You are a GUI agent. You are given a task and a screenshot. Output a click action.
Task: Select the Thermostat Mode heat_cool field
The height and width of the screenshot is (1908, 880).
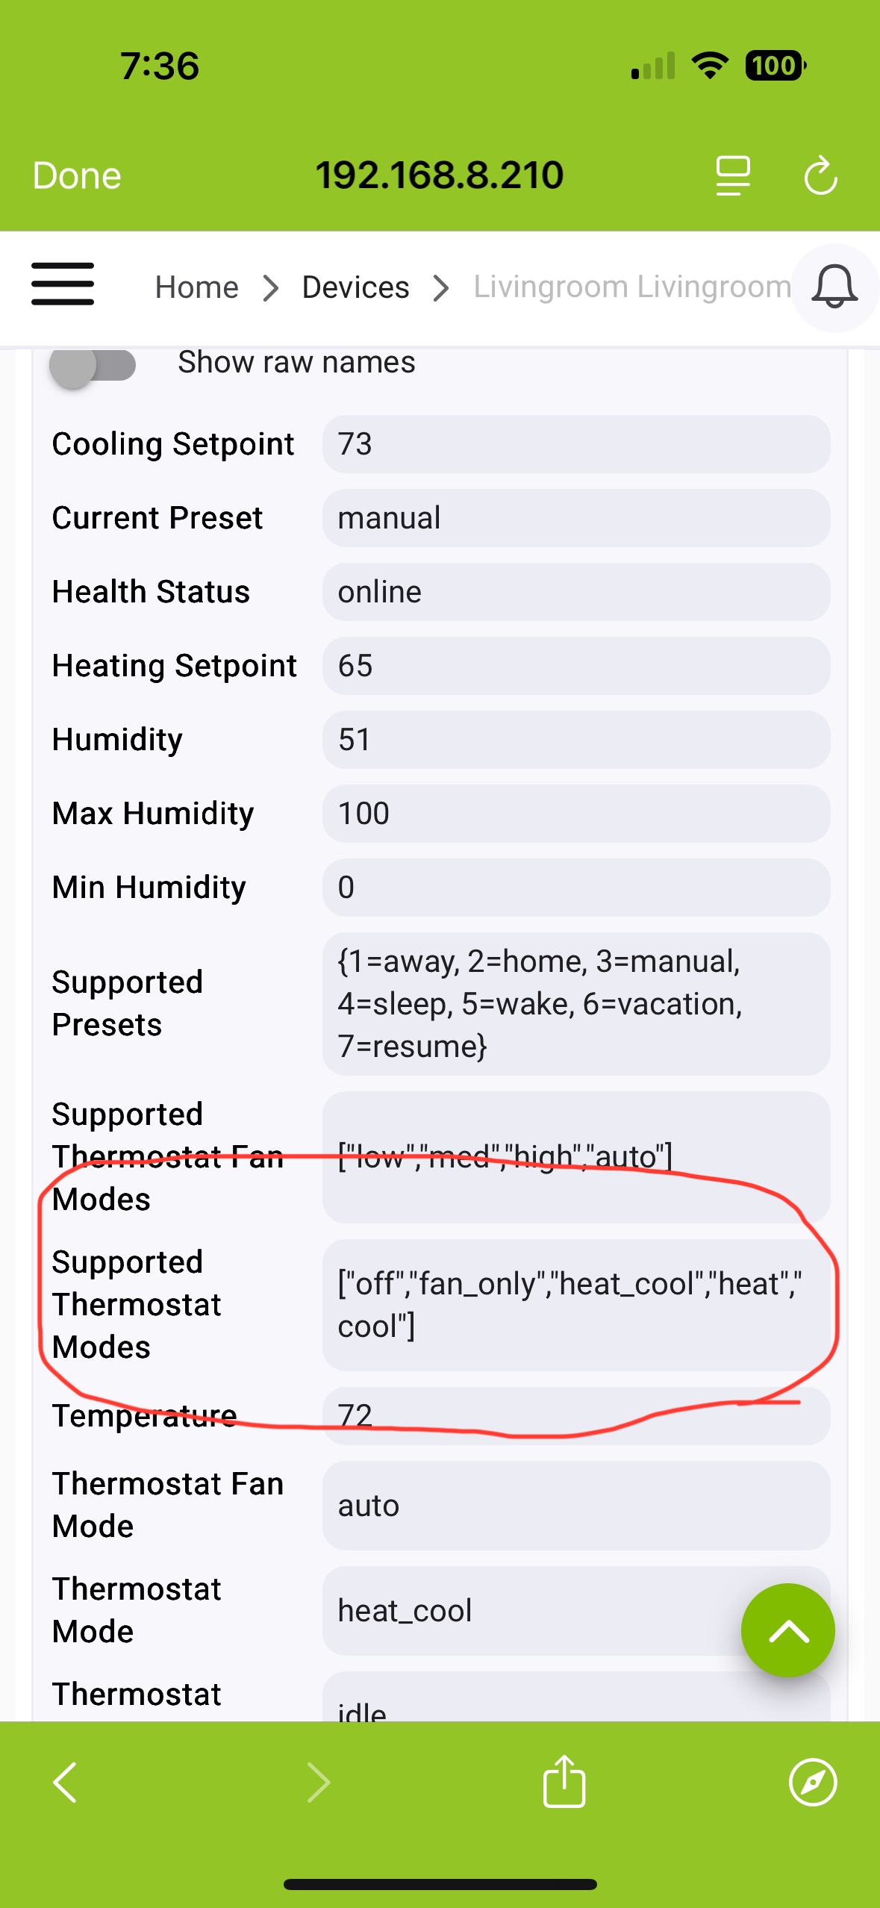coord(576,1610)
